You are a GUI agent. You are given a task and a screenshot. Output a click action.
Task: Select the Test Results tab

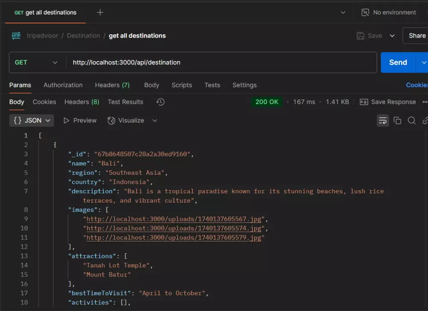tap(125, 102)
